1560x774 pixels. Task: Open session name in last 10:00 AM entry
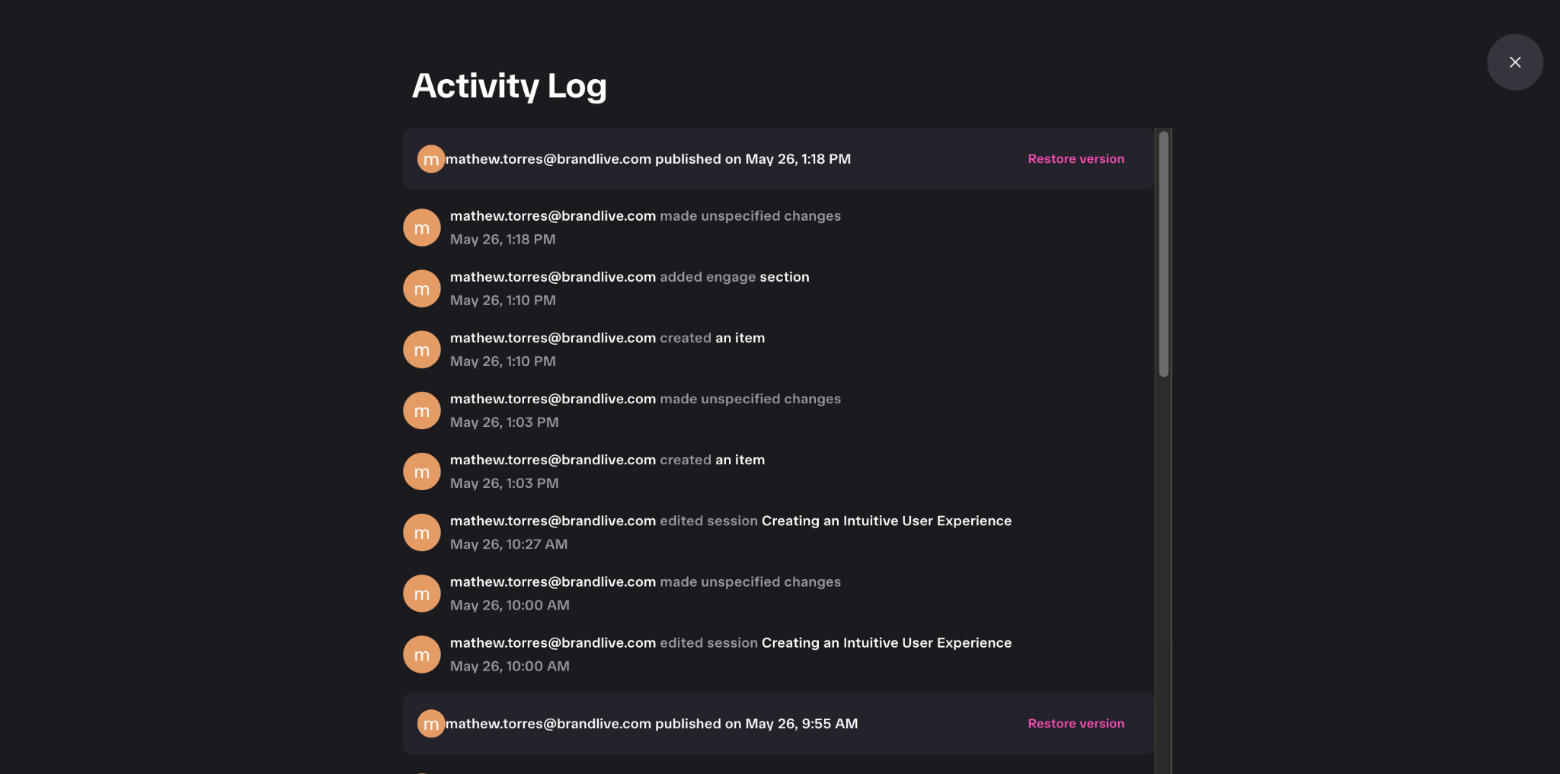887,643
